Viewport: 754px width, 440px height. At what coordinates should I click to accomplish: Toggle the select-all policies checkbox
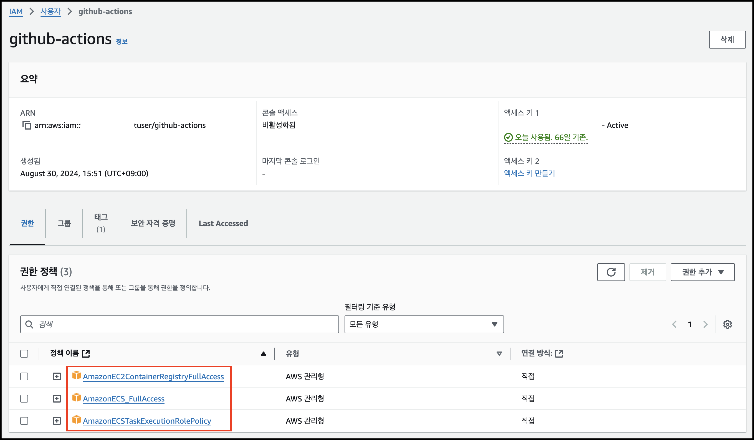pyautogui.click(x=24, y=354)
